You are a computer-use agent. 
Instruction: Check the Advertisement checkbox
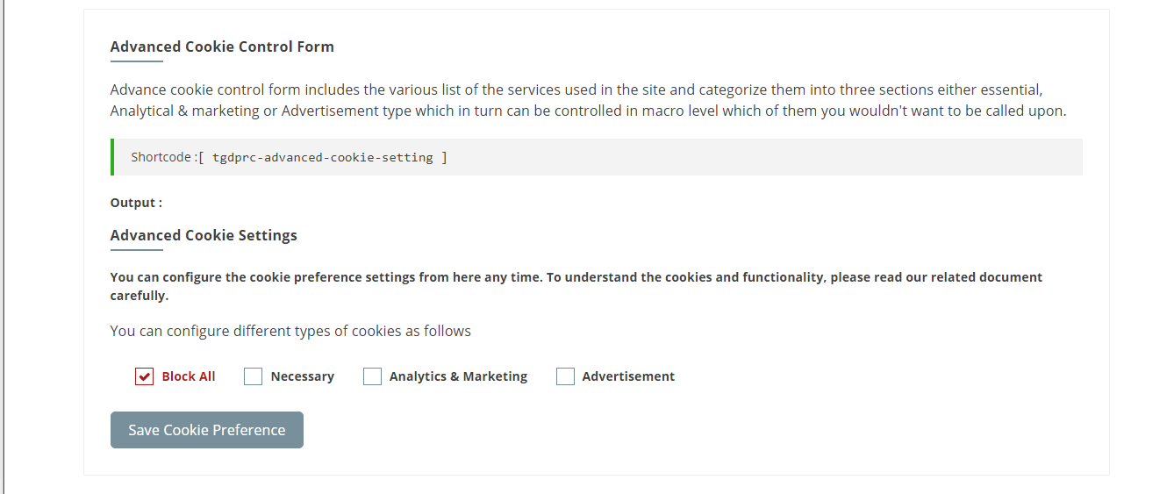coord(565,376)
